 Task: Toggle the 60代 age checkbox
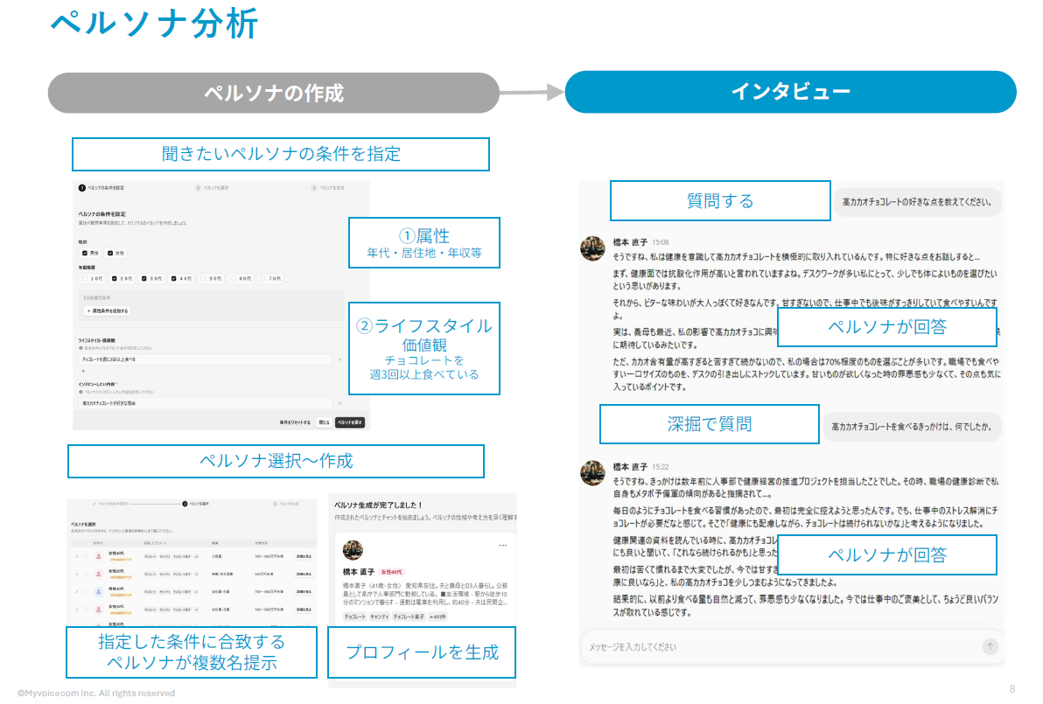click(233, 279)
